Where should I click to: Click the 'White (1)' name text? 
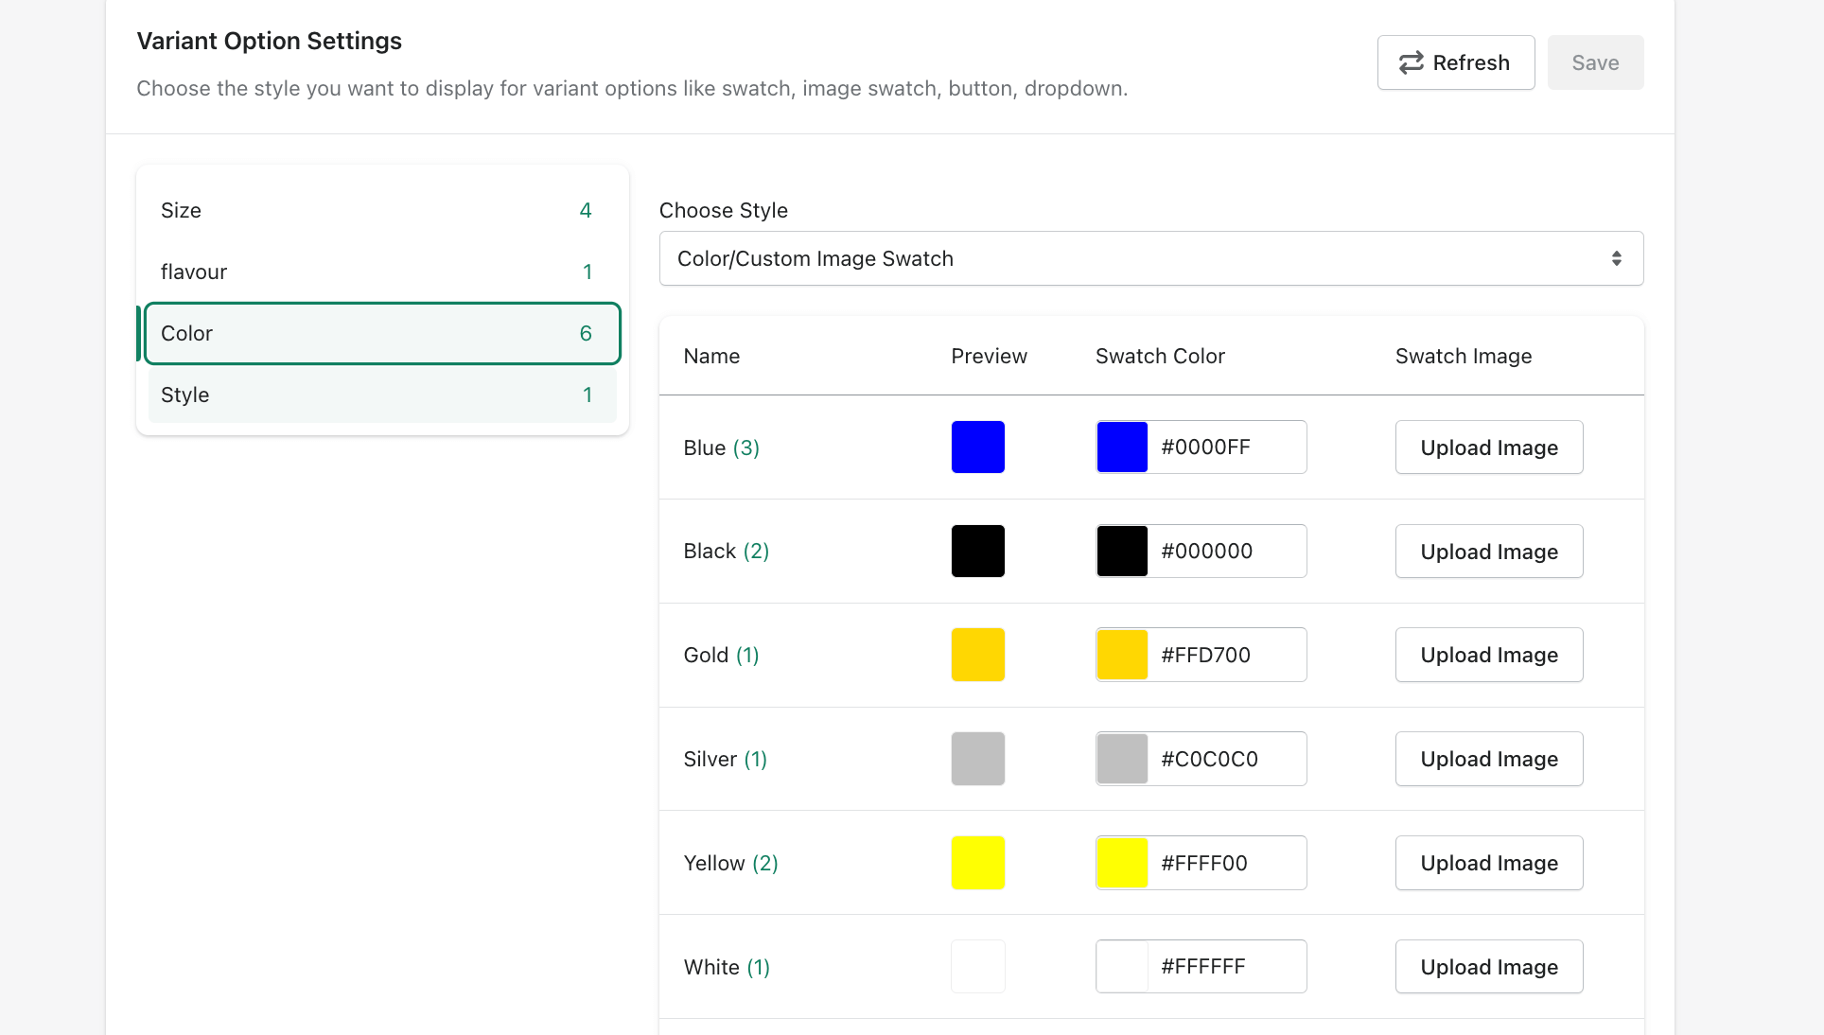point(728,967)
